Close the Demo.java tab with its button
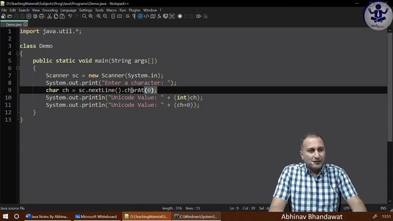 [x=25, y=25]
